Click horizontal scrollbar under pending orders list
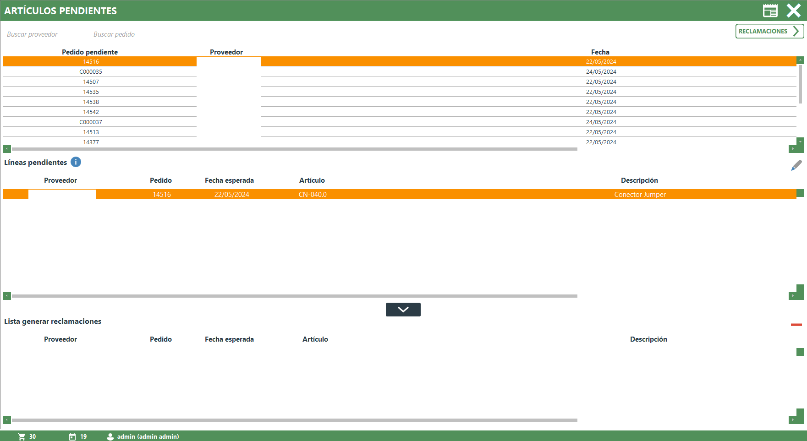807x441 pixels. 294,149
